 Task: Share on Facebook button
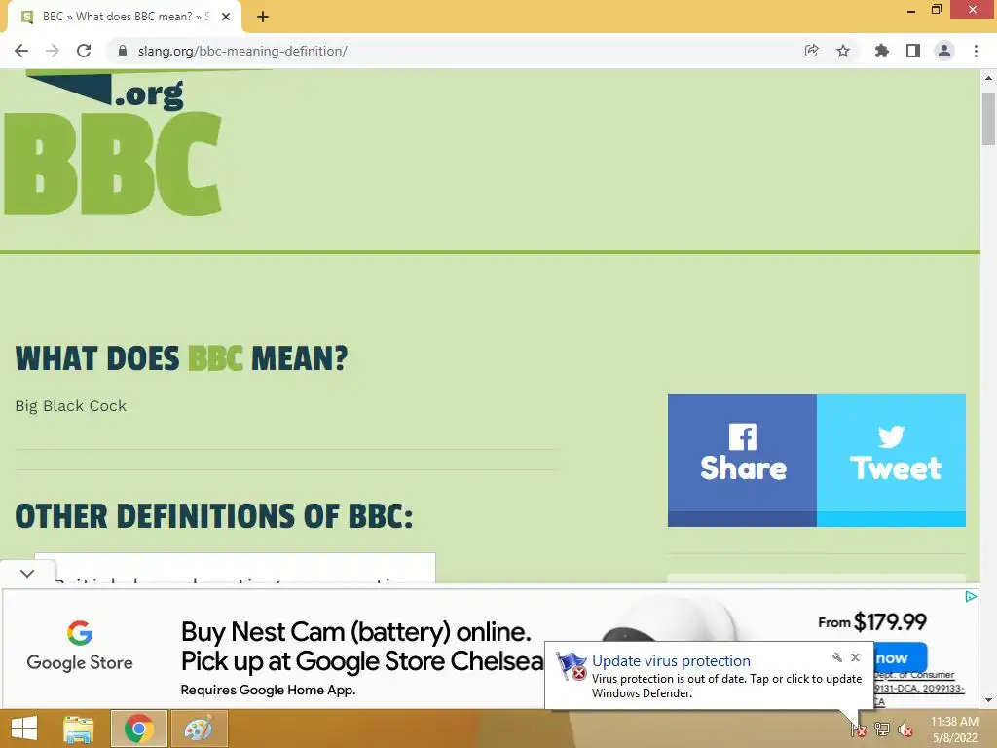coord(742,460)
